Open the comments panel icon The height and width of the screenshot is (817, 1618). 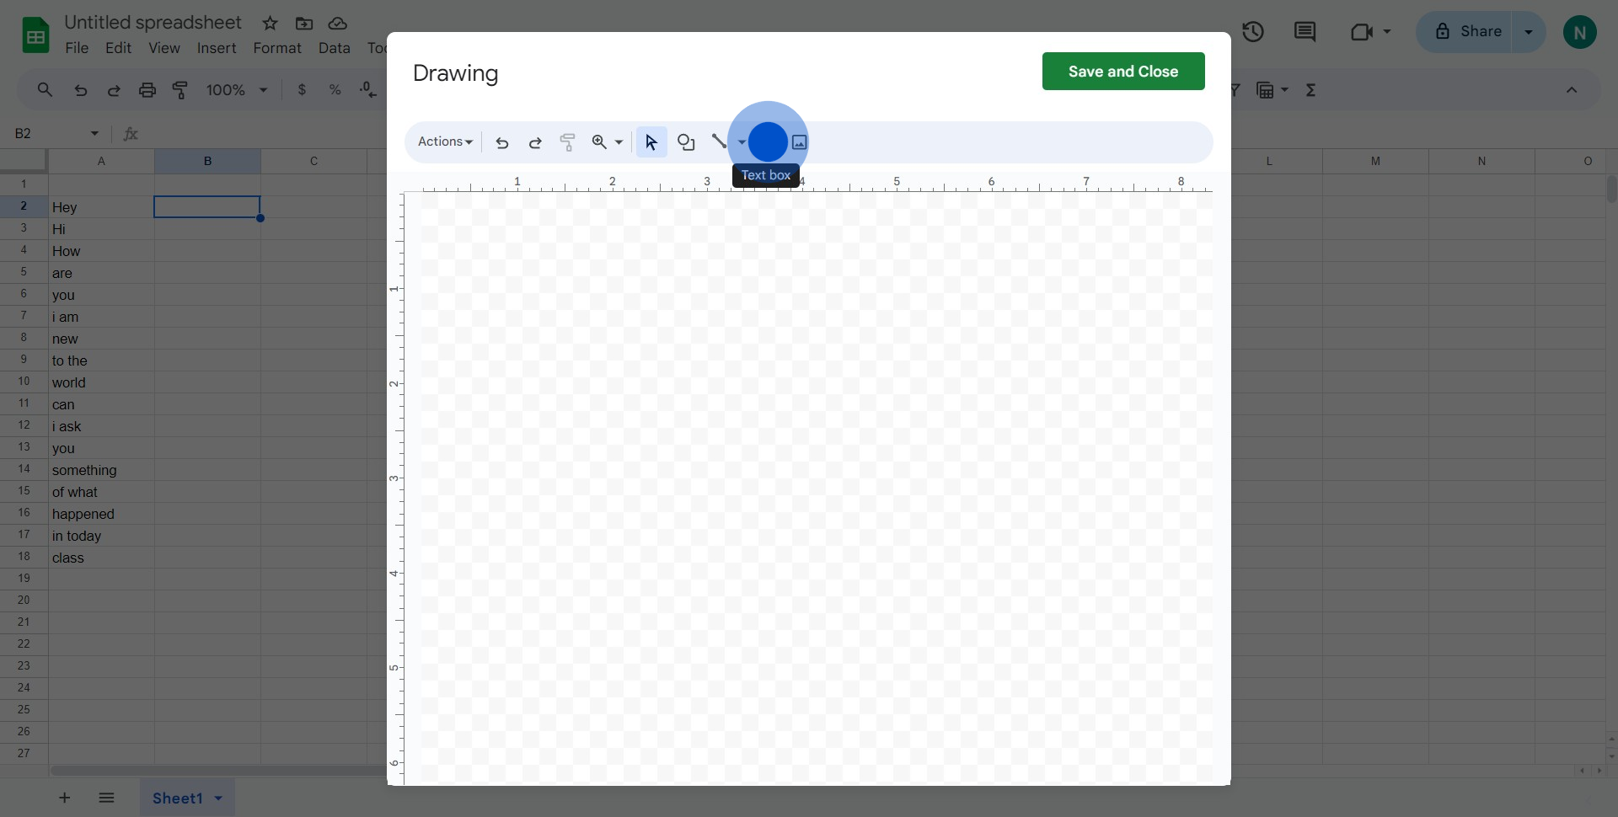1305,32
